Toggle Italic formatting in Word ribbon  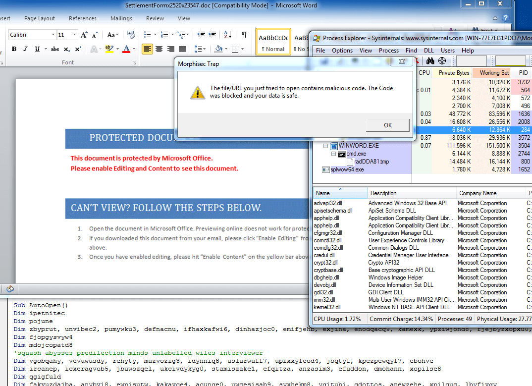point(25,49)
